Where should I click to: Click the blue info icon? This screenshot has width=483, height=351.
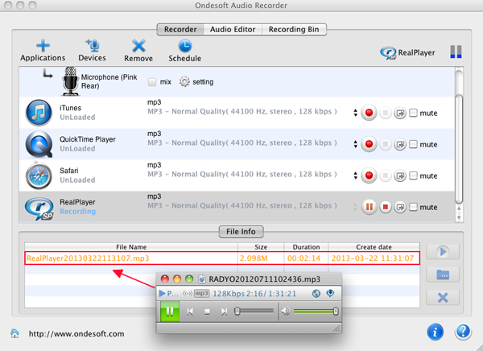click(435, 332)
